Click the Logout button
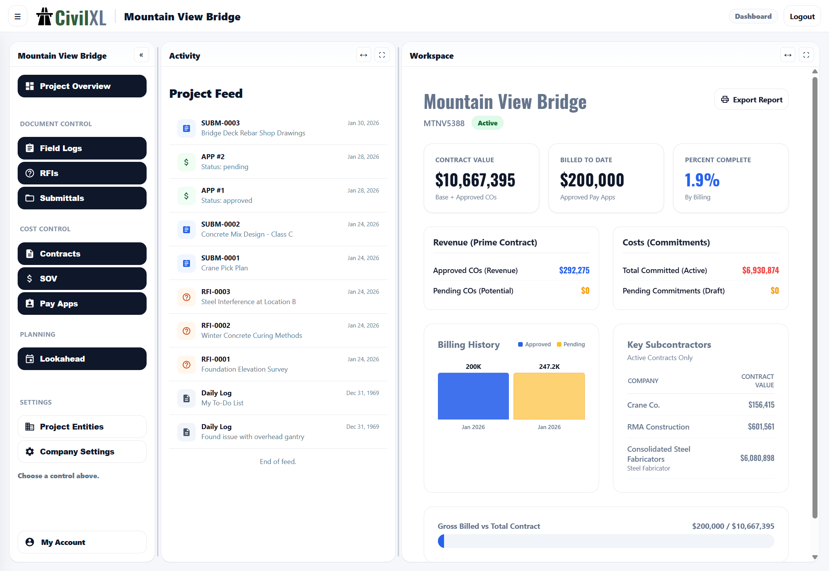 click(x=802, y=16)
